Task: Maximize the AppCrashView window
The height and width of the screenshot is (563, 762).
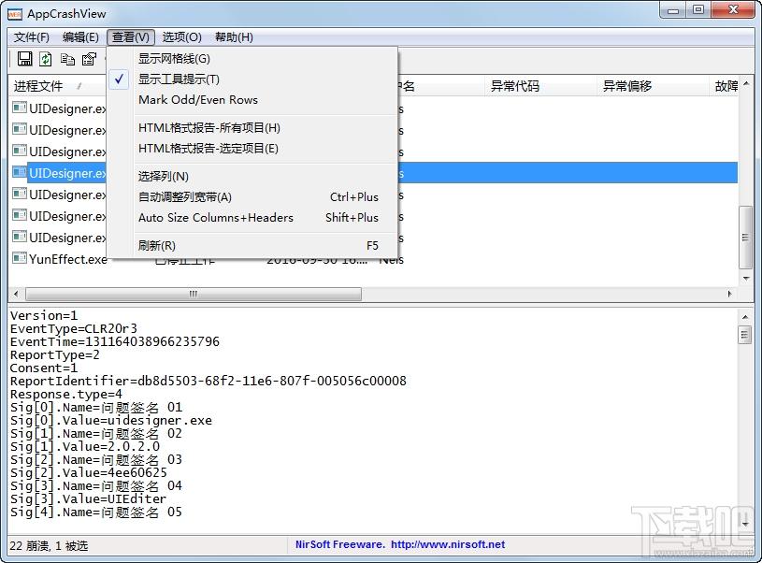Action: pos(698,10)
